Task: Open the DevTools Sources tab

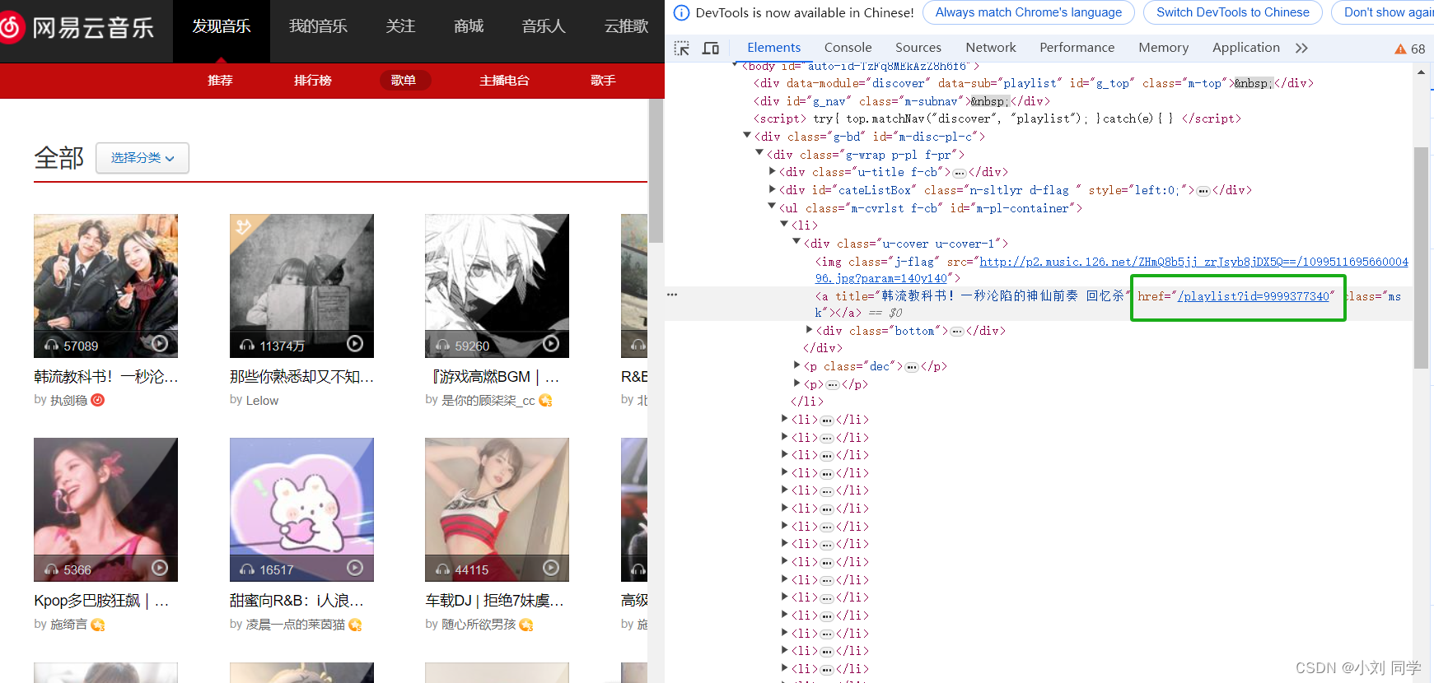Action: click(x=918, y=48)
